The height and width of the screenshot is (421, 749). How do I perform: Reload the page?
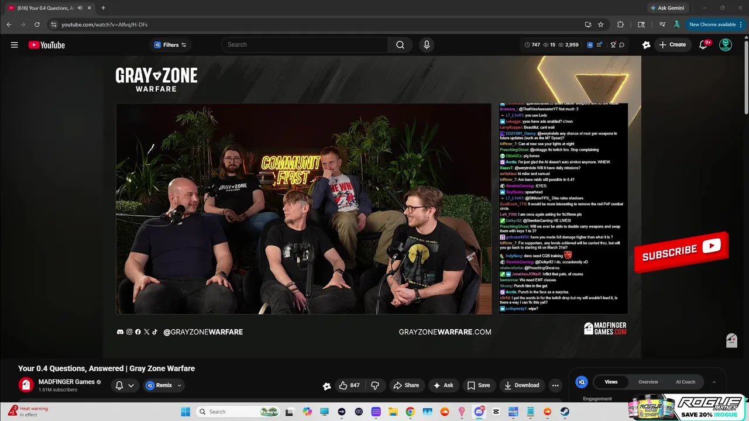[37, 25]
